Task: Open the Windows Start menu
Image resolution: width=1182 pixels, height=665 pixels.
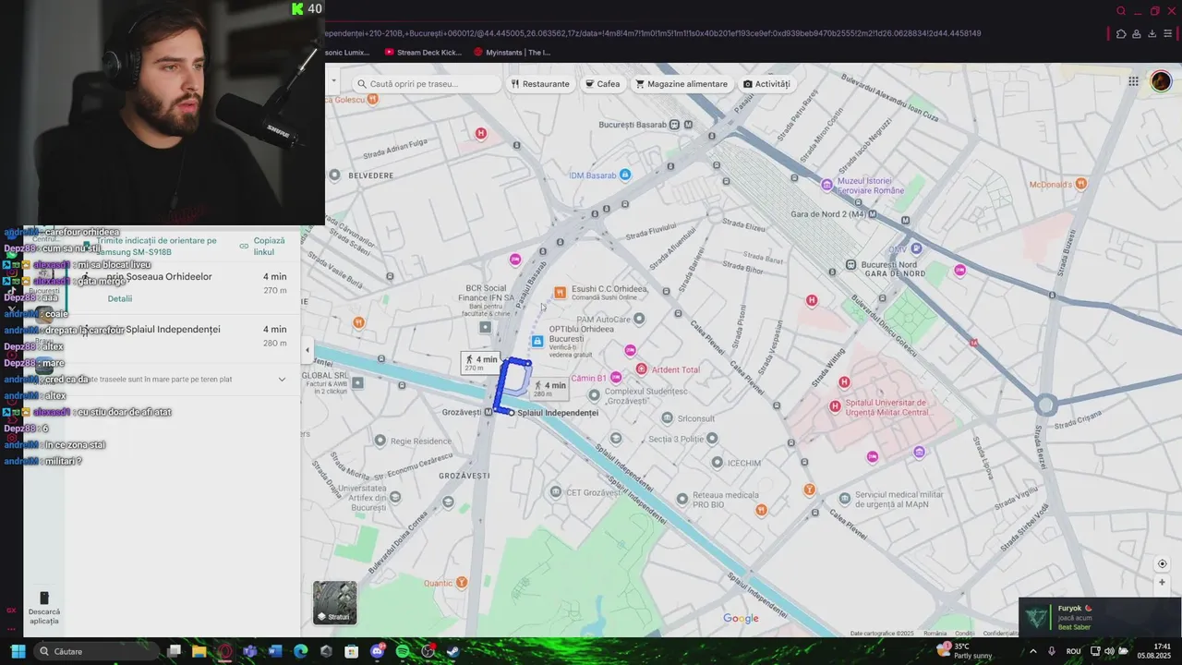Action: [18, 651]
